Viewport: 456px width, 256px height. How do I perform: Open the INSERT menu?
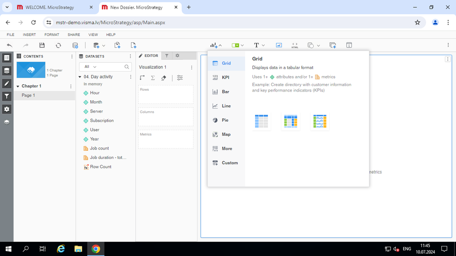pyautogui.click(x=29, y=35)
